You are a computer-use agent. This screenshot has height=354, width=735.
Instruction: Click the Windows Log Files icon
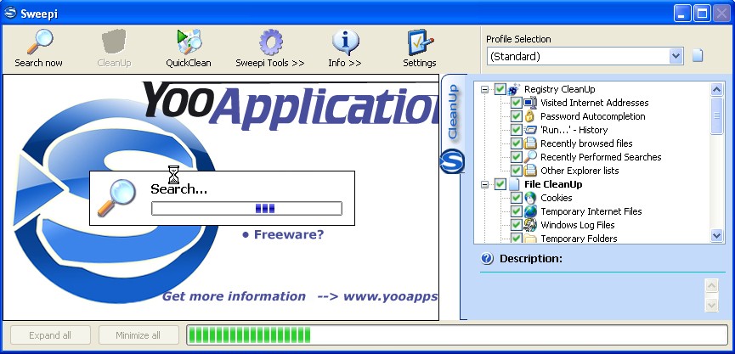[x=530, y=225]
